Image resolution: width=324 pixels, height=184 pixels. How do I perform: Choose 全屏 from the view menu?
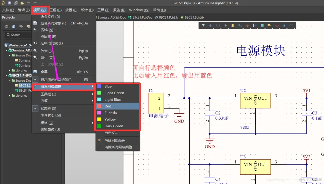[x=64, y=72]
